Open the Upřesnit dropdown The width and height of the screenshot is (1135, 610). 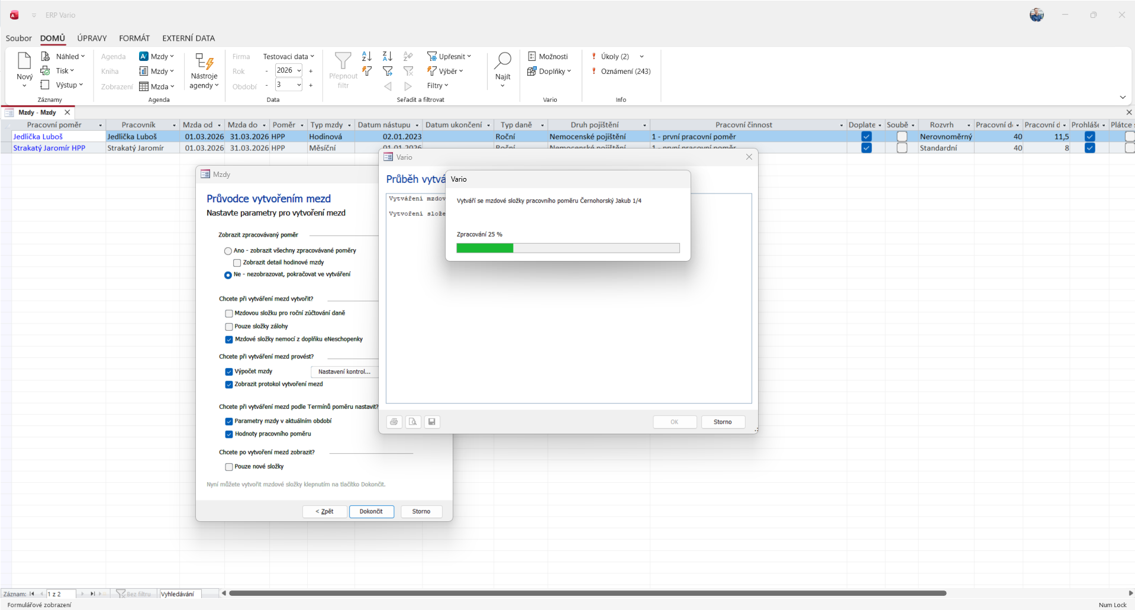pos(449,56)
